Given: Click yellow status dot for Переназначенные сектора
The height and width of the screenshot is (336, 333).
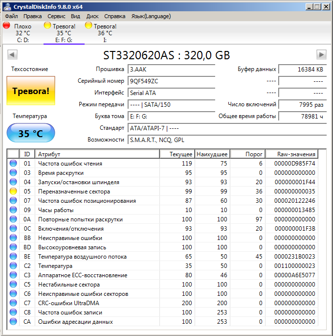Looking at the screenshot, I should pos(13,192).
